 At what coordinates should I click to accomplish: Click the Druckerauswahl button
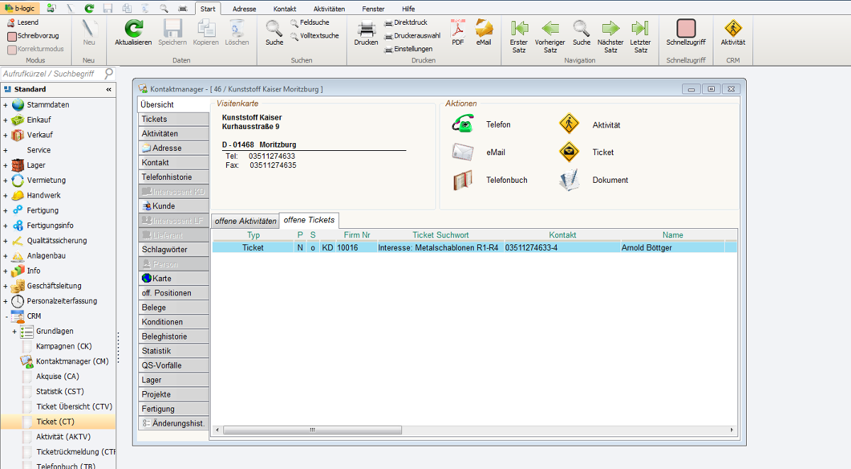pyautogui.click(x=412, y=35)
